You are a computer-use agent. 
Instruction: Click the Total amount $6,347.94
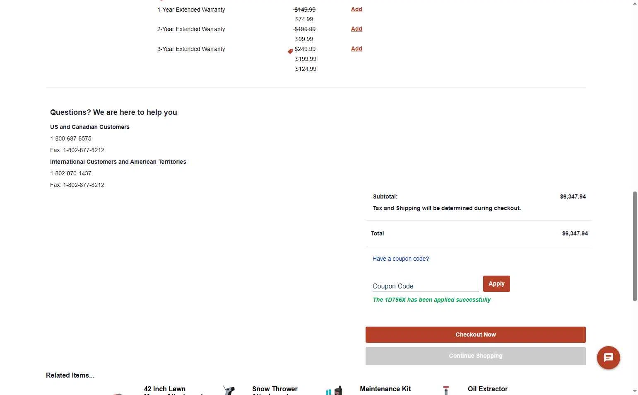[575, 233]
